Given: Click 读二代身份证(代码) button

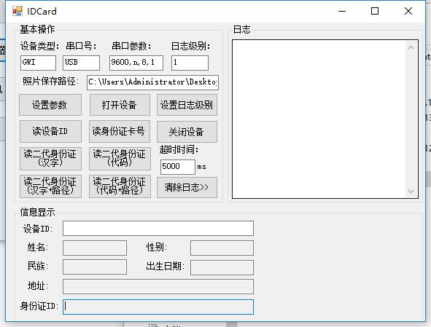Looking at the screenshot, I should (x=120, y=159).
